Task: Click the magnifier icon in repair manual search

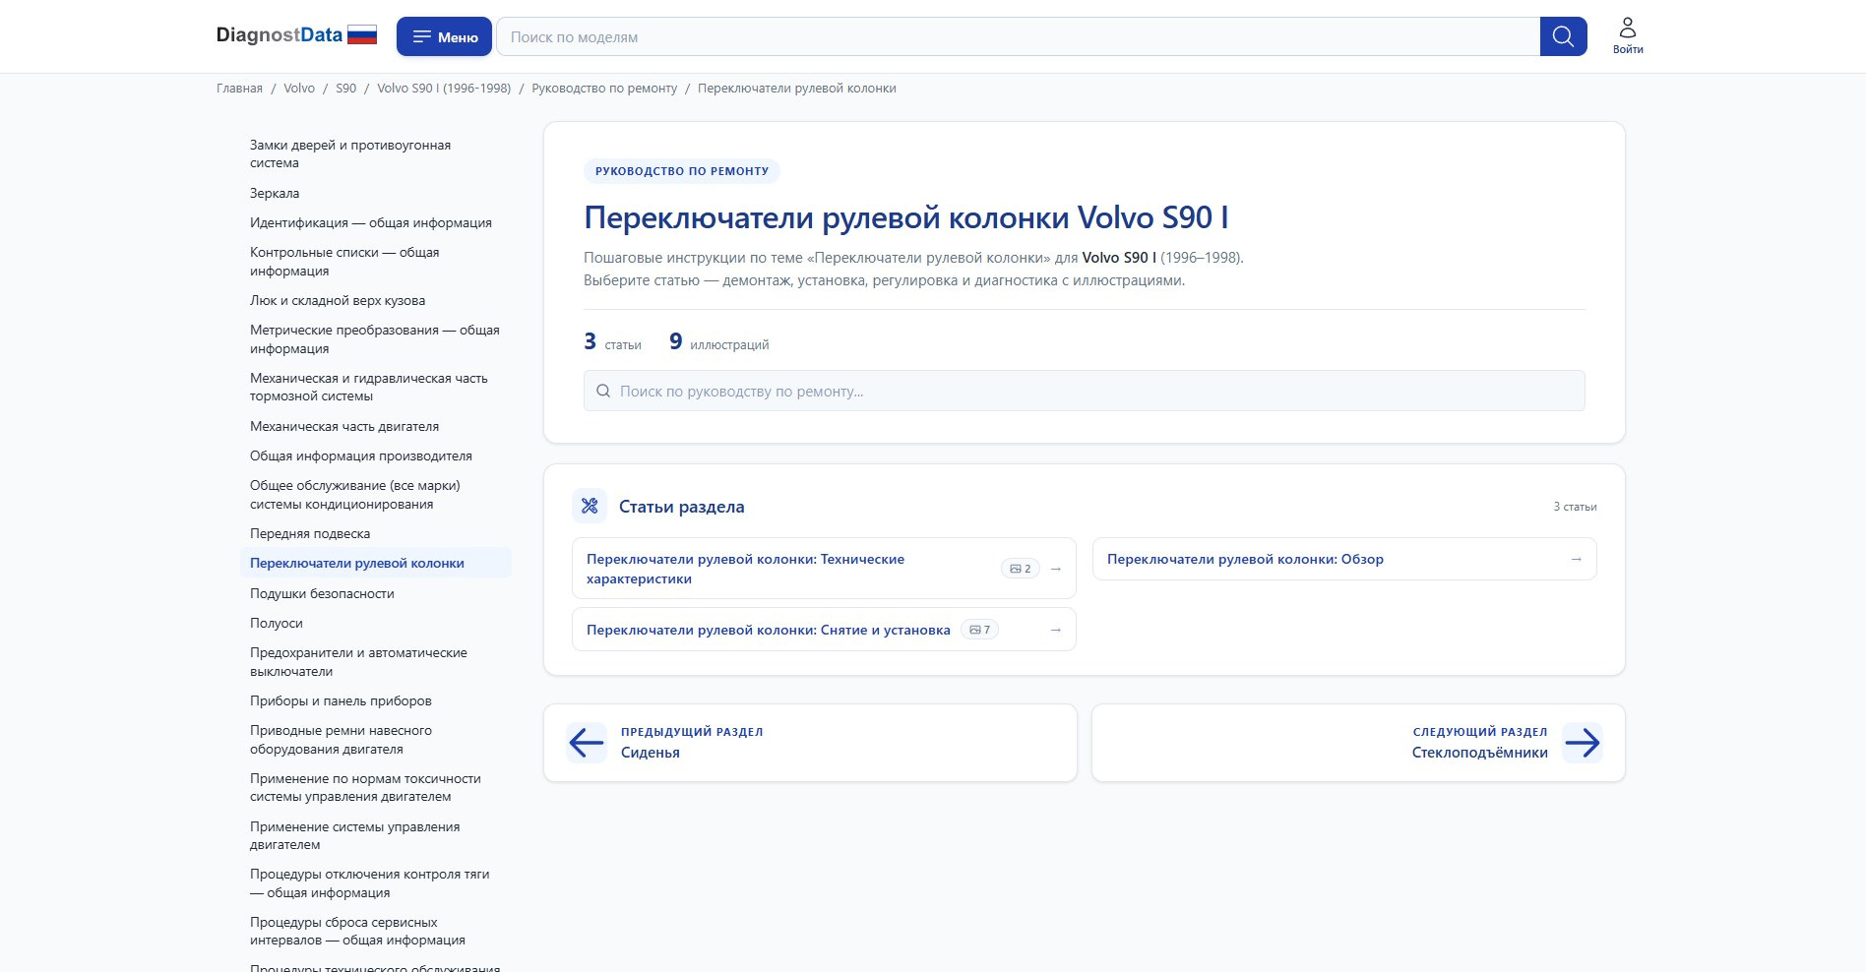Action: pyautogui.click(x=603, y=391)
